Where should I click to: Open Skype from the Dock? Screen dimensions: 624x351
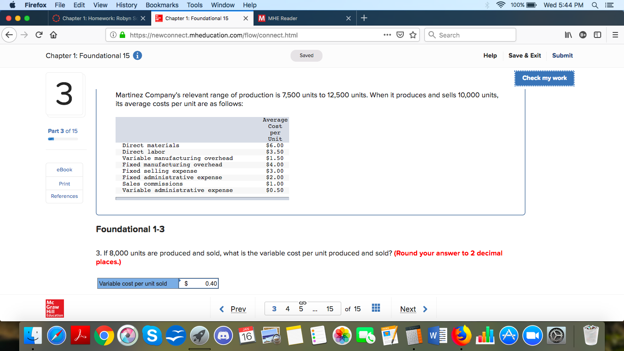[152, 336]
